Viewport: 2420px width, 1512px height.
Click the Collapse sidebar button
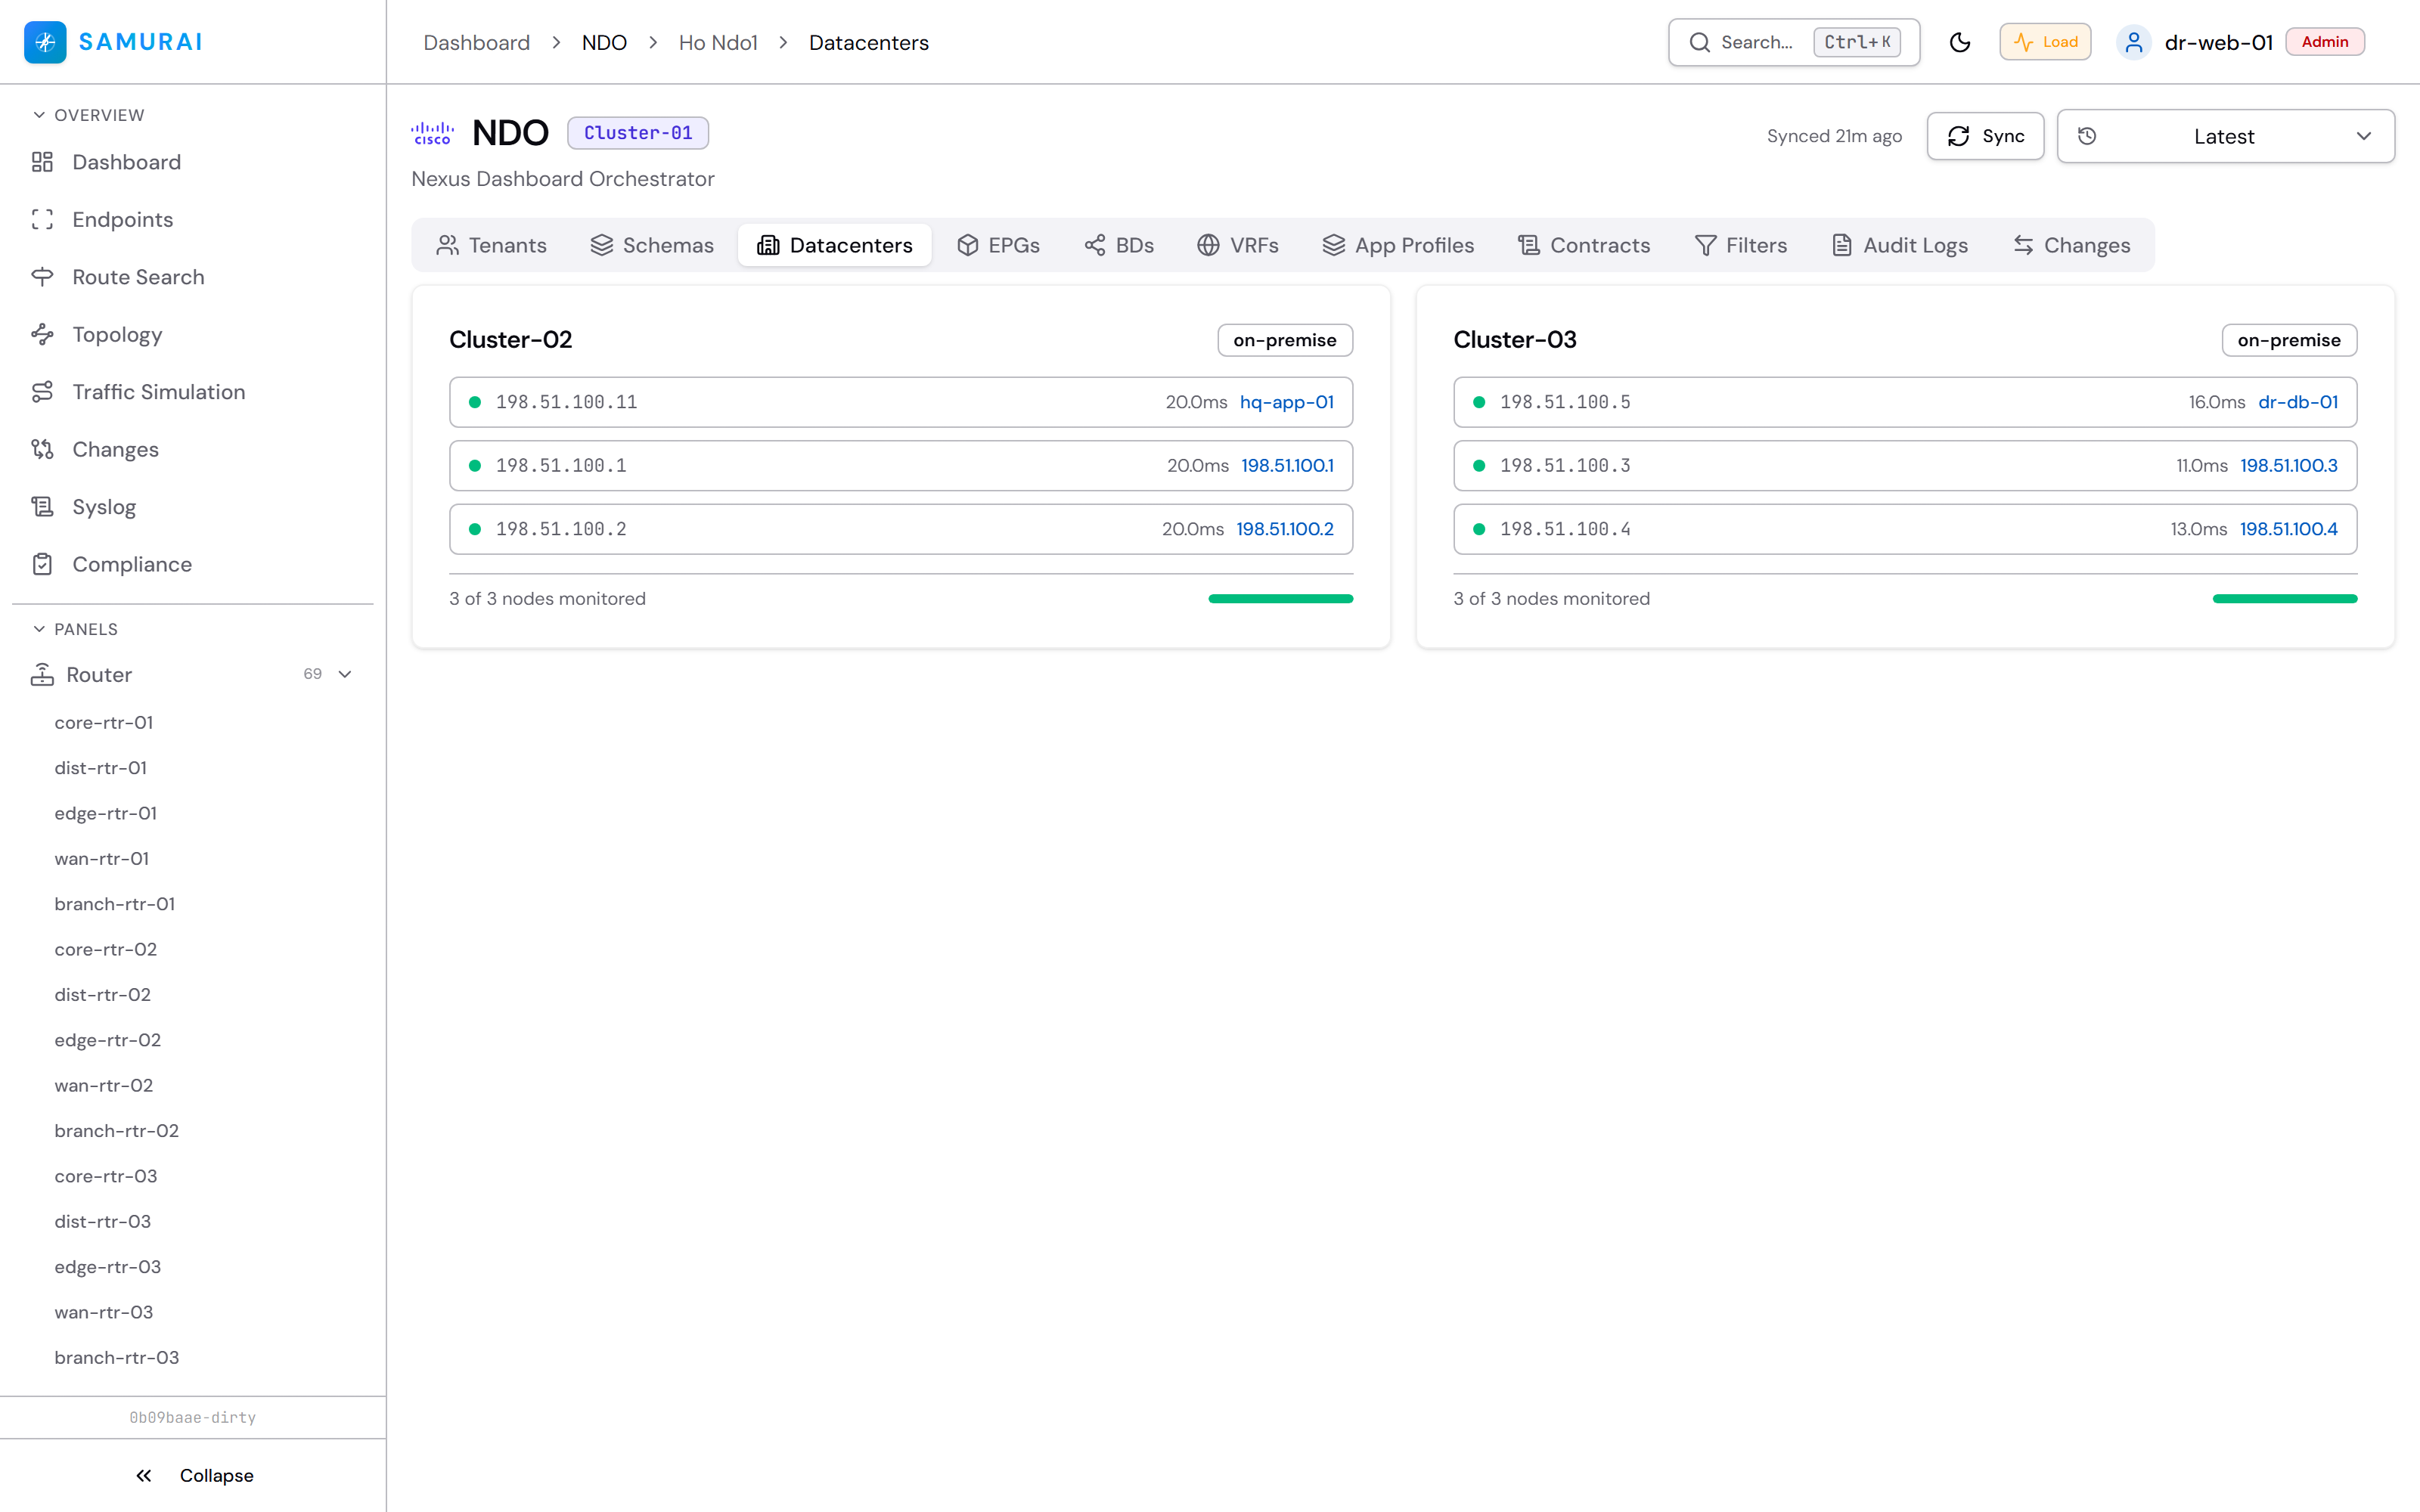[194, 1475]
